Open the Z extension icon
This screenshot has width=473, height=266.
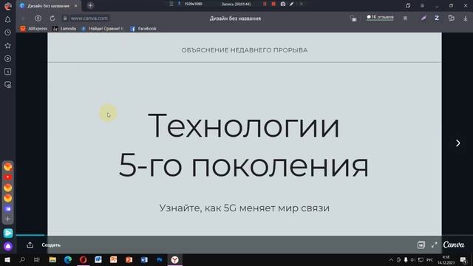pos(437,18)
